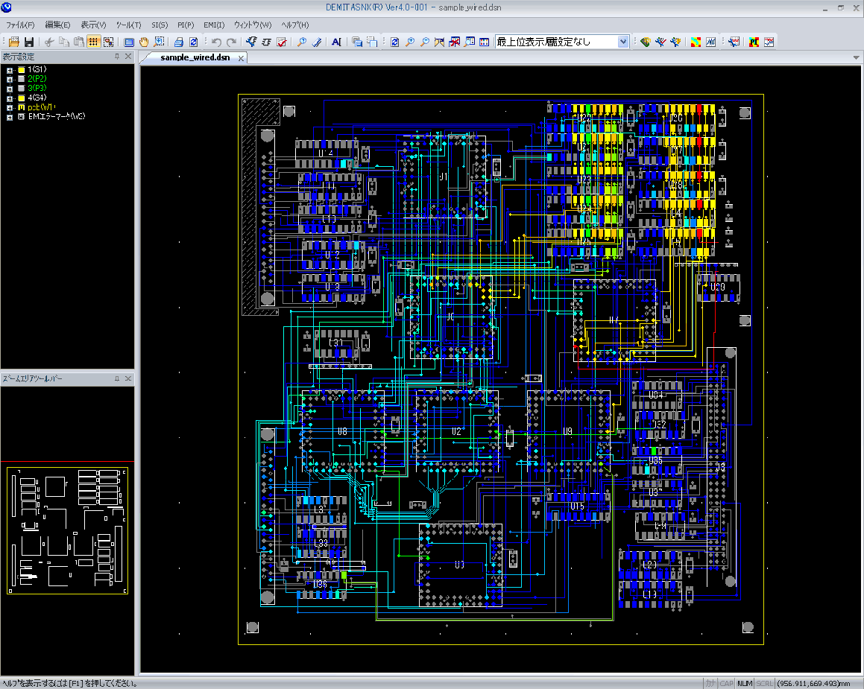The width and height of the screenshot is (864, 689).
Task: Select the sample_wired.dsn tab
Action: (x=195, y=57)
